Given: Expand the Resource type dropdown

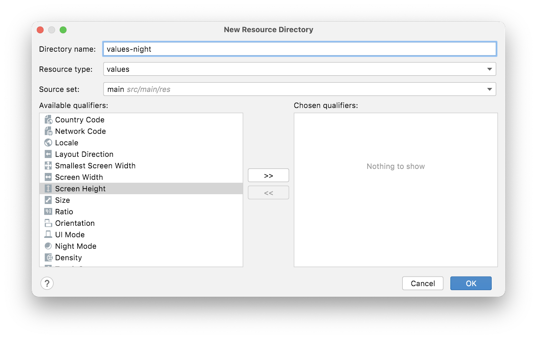Looking at the screenshot, I should pos(489,69).
